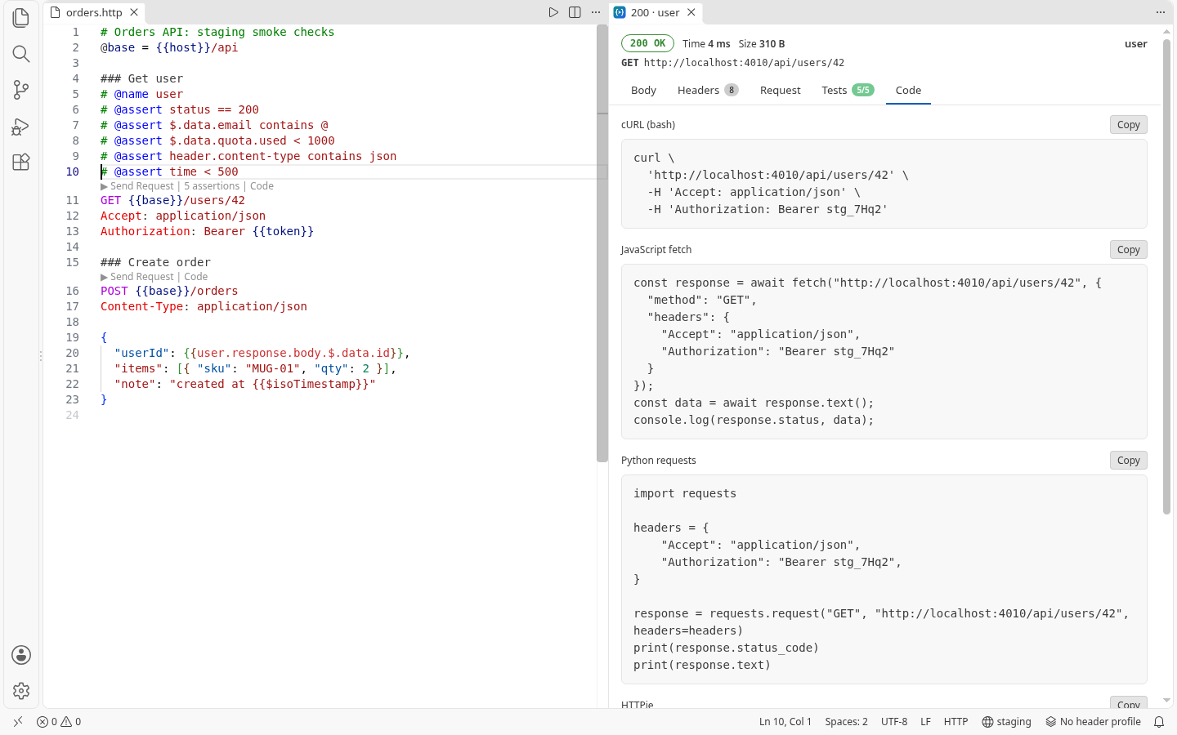Image resolution: width=1177 pixels, height=735 pixels.
Task: Open the Explorer view in activity bar
Action: 21,18
